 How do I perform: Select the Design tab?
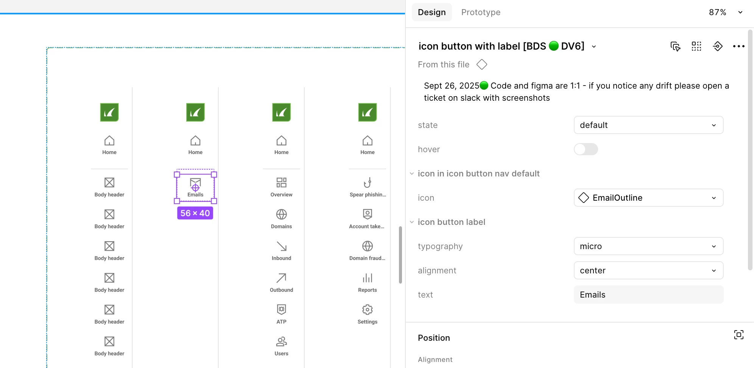click(432, 12)
